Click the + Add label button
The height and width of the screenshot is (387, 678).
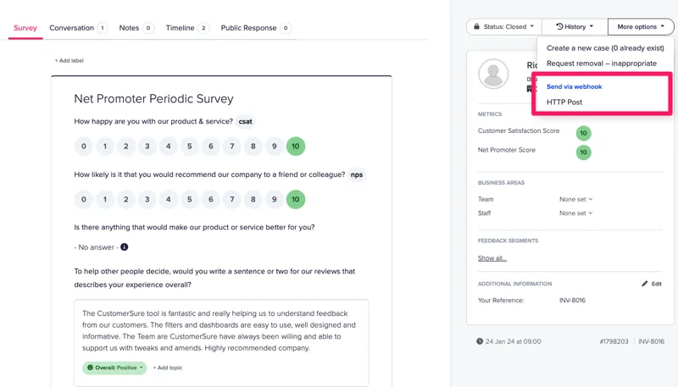(x=69, y=61)
